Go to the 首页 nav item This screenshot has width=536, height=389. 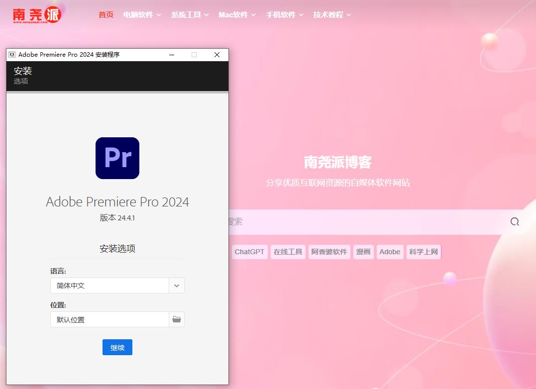pyautogui.click(x=106, y=15)
